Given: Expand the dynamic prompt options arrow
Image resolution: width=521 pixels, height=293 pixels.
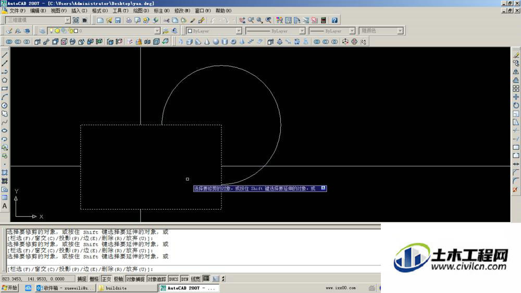Looking at the screenshot, I should pos(323,188).
